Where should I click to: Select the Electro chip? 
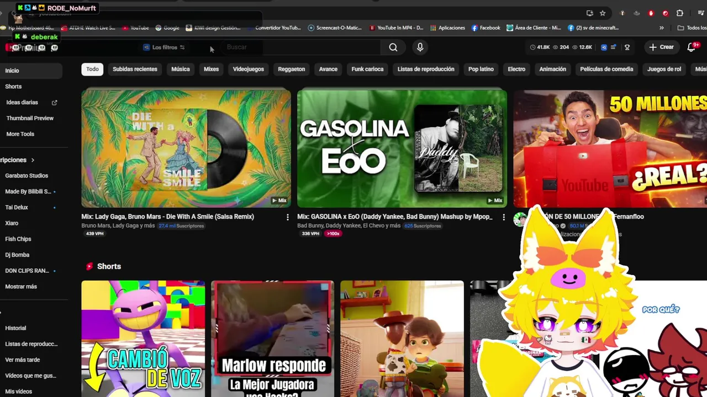click(x=516, y=69)
